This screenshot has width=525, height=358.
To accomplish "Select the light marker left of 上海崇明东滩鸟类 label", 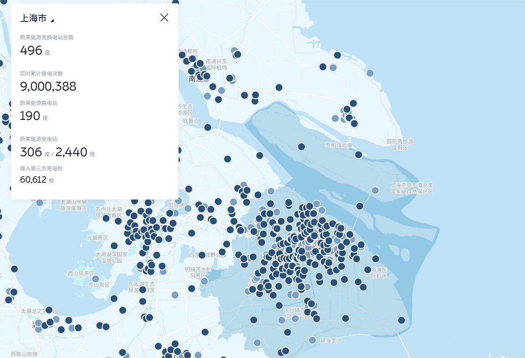I will 375,190.
